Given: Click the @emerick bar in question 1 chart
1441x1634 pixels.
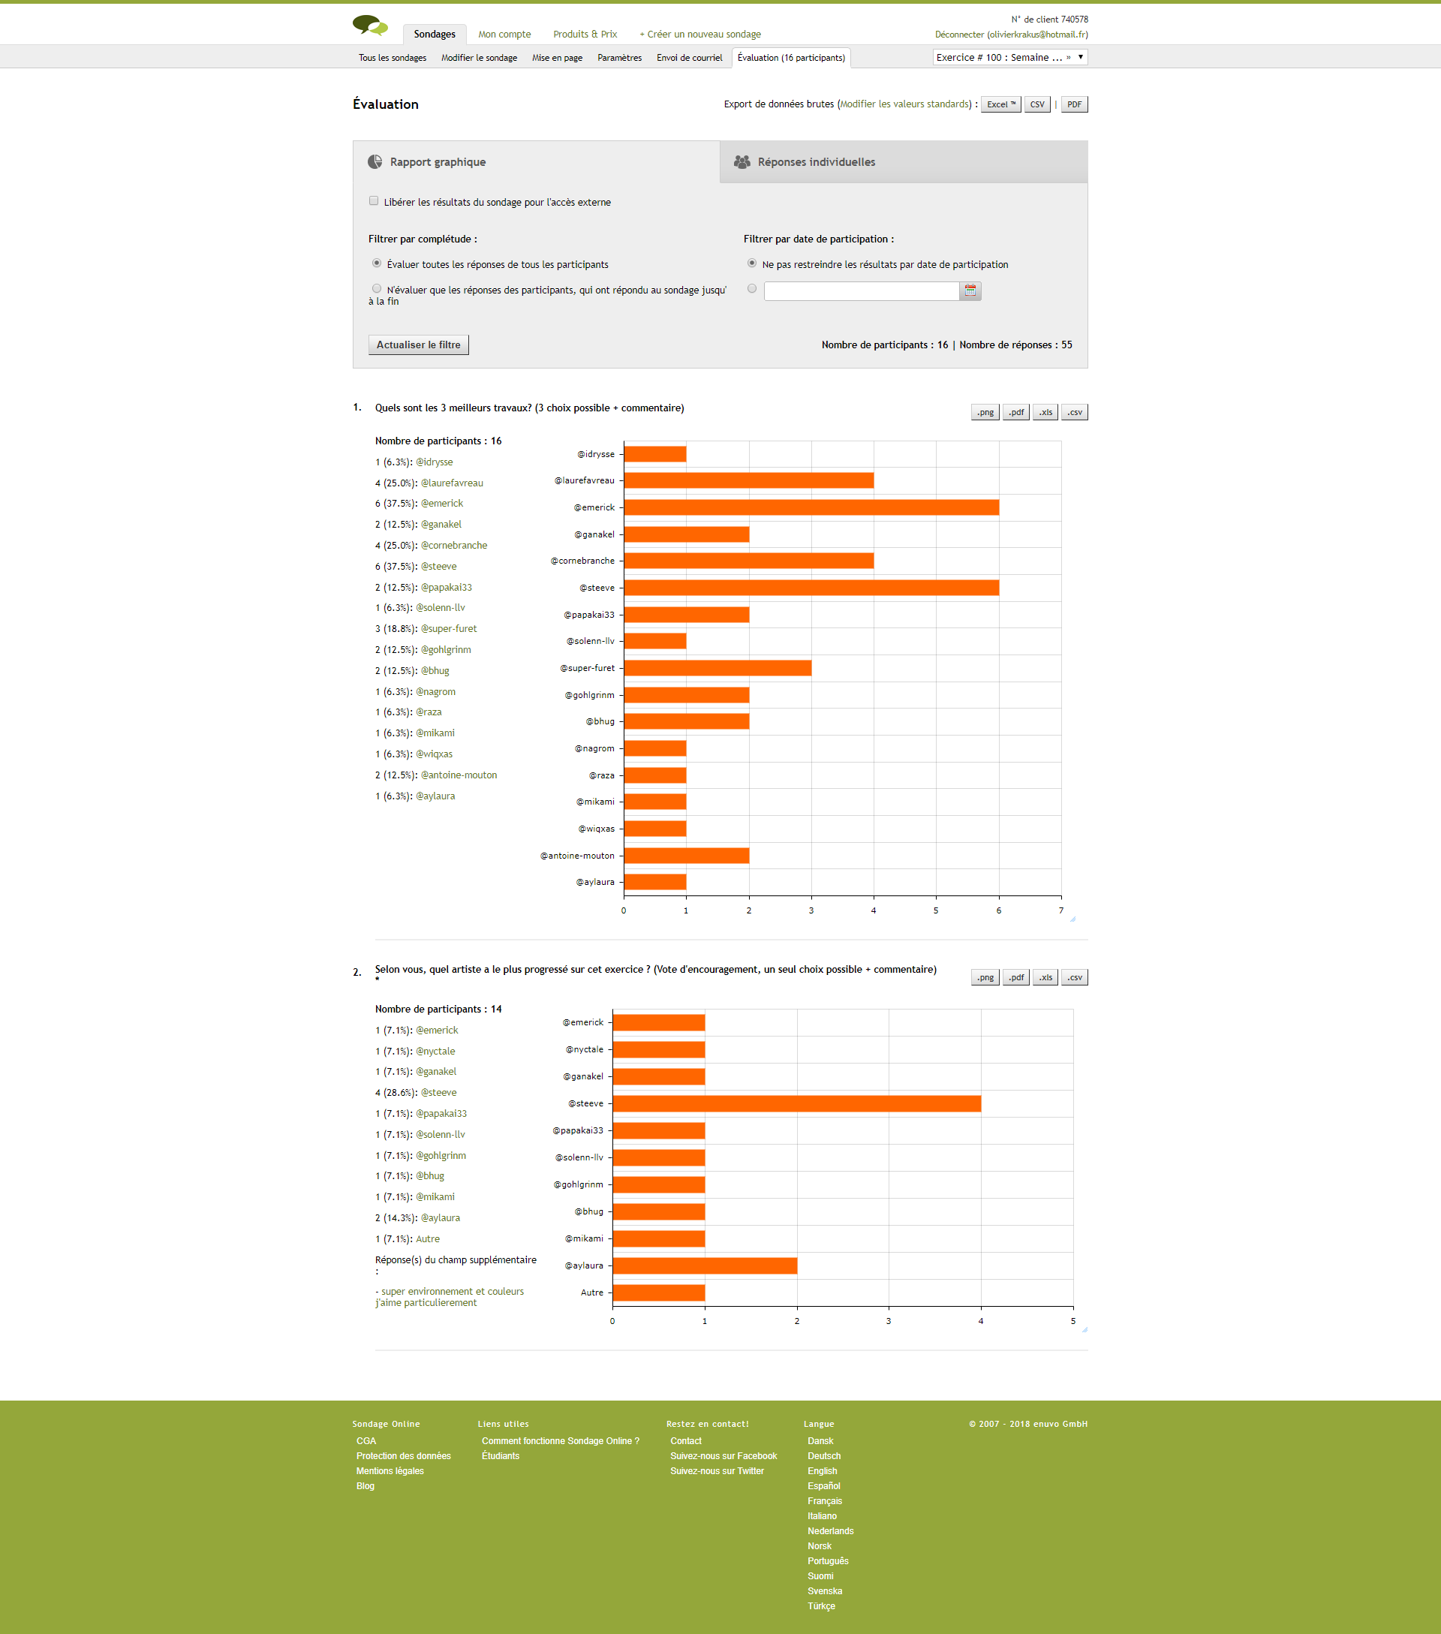Looking at the screenshot, I should pos(811,507).
